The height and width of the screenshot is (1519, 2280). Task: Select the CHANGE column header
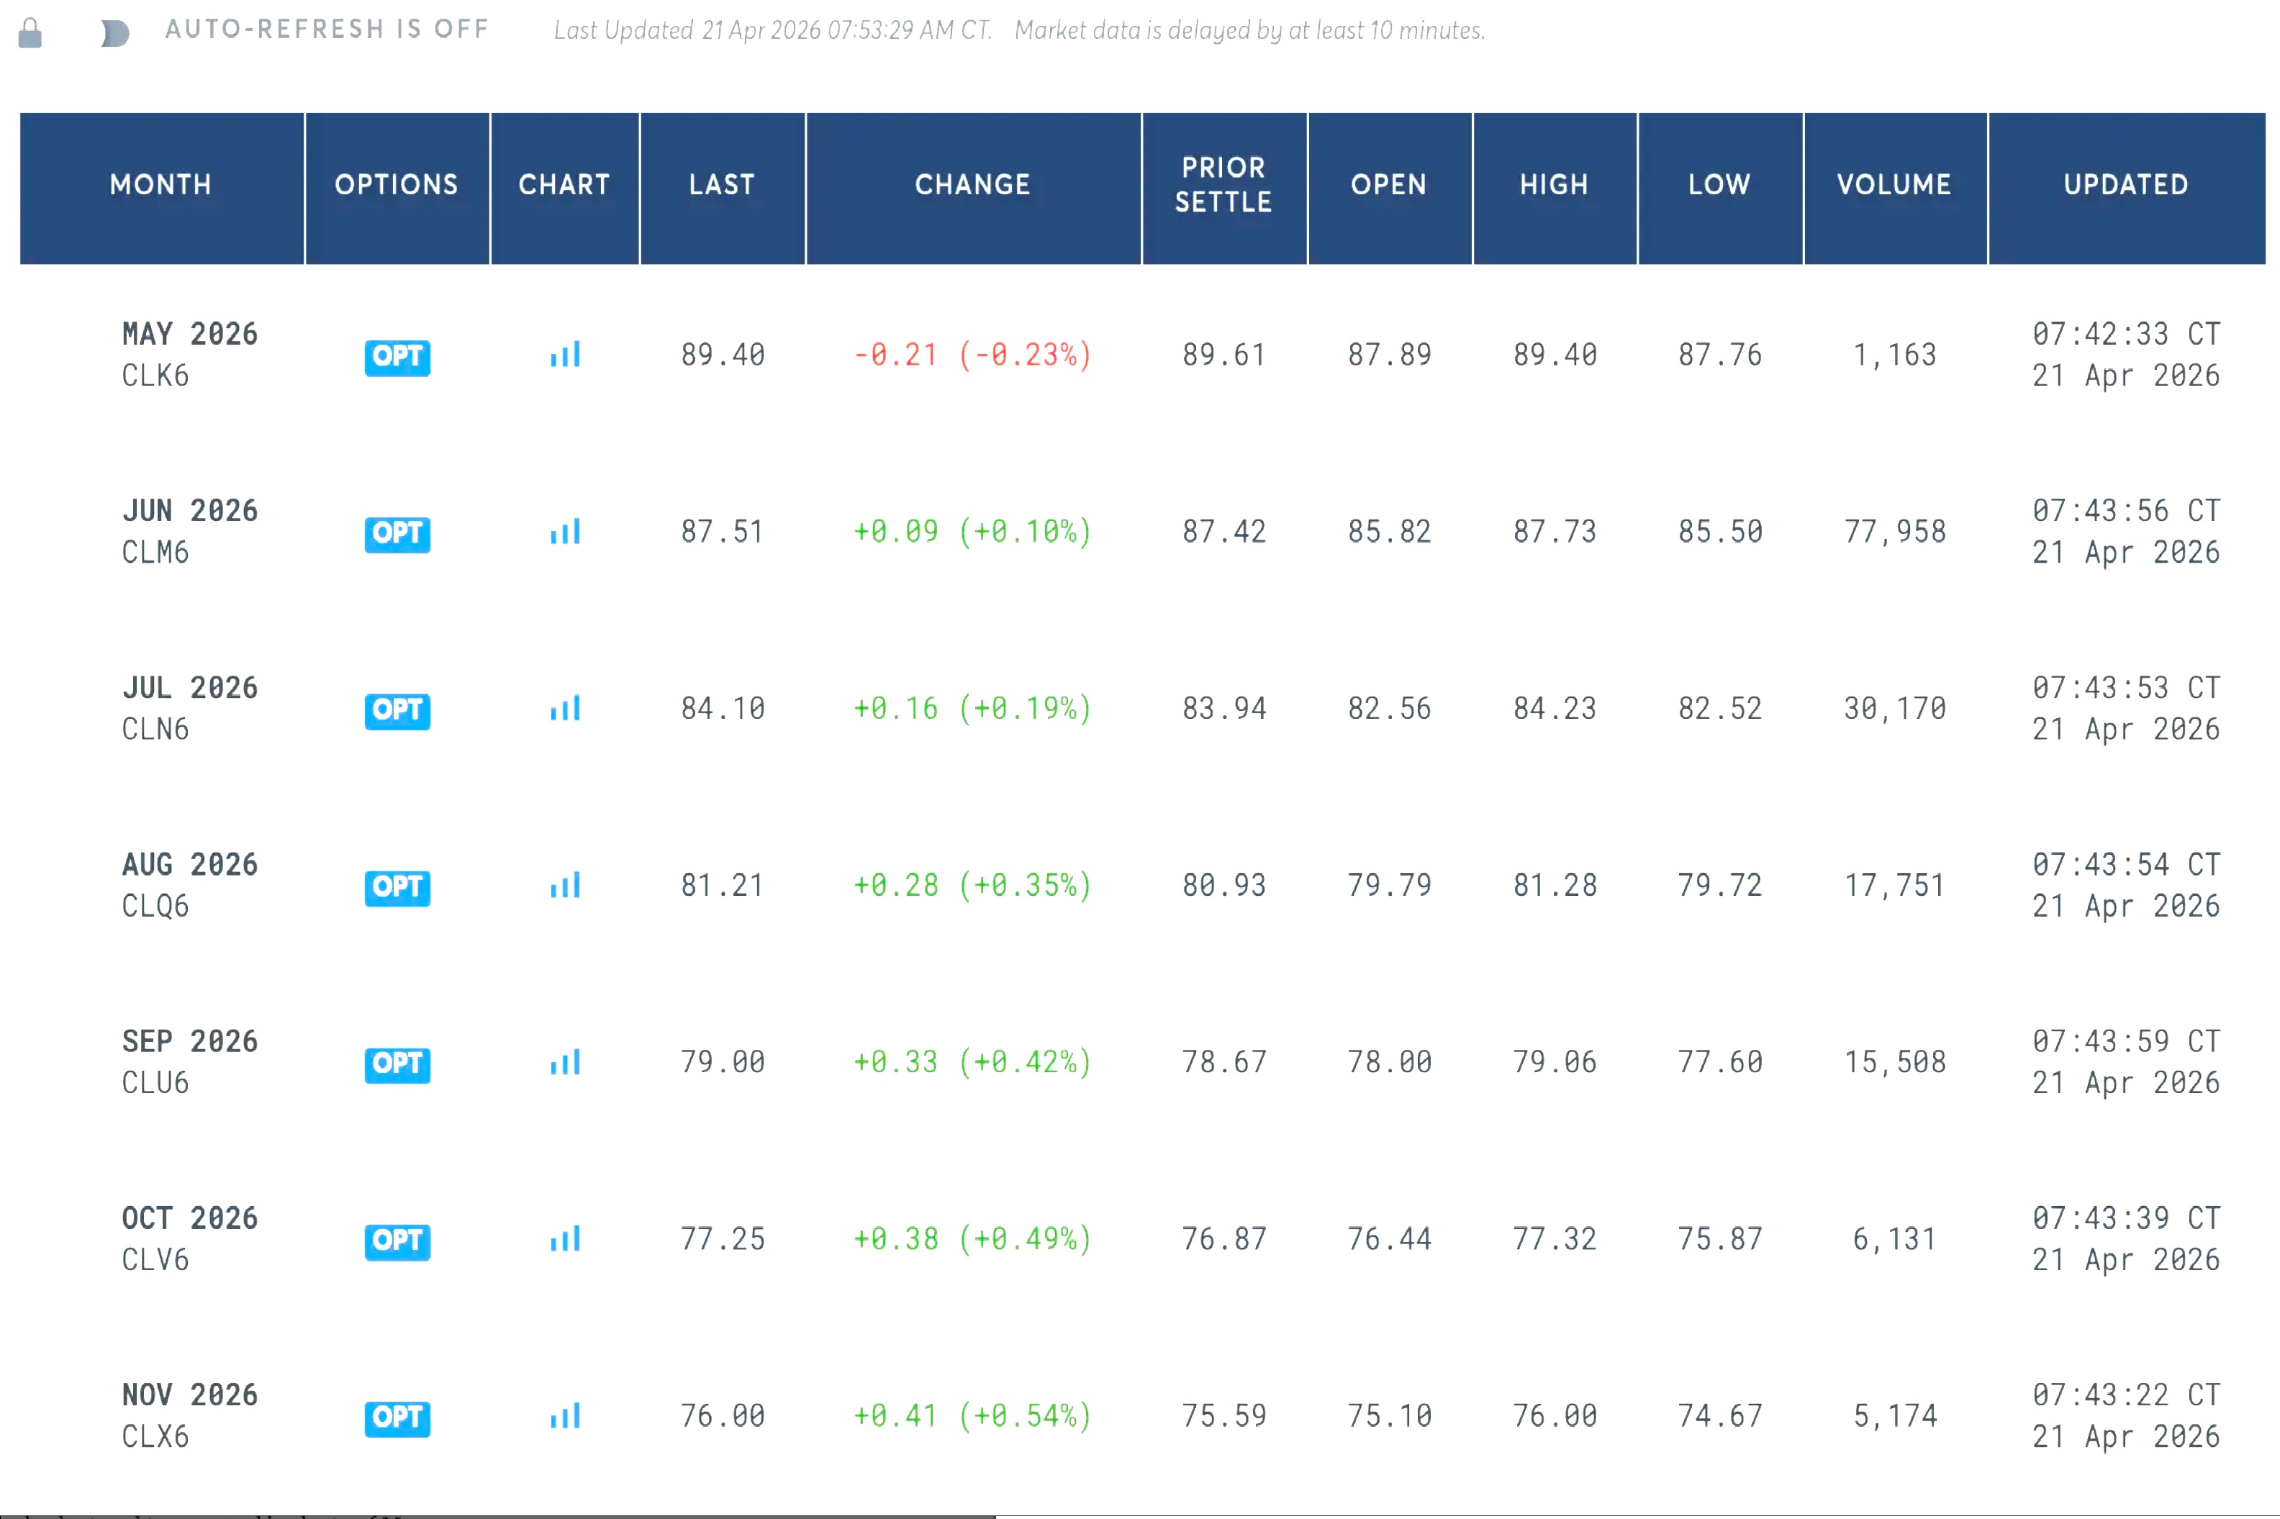(x=972, y=185)
